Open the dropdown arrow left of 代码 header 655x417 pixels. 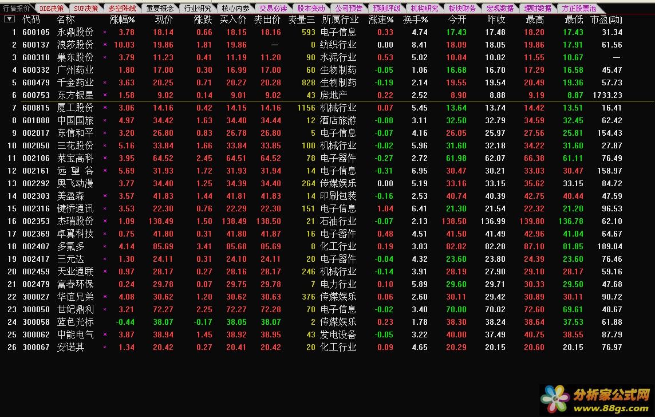(9, 19)
